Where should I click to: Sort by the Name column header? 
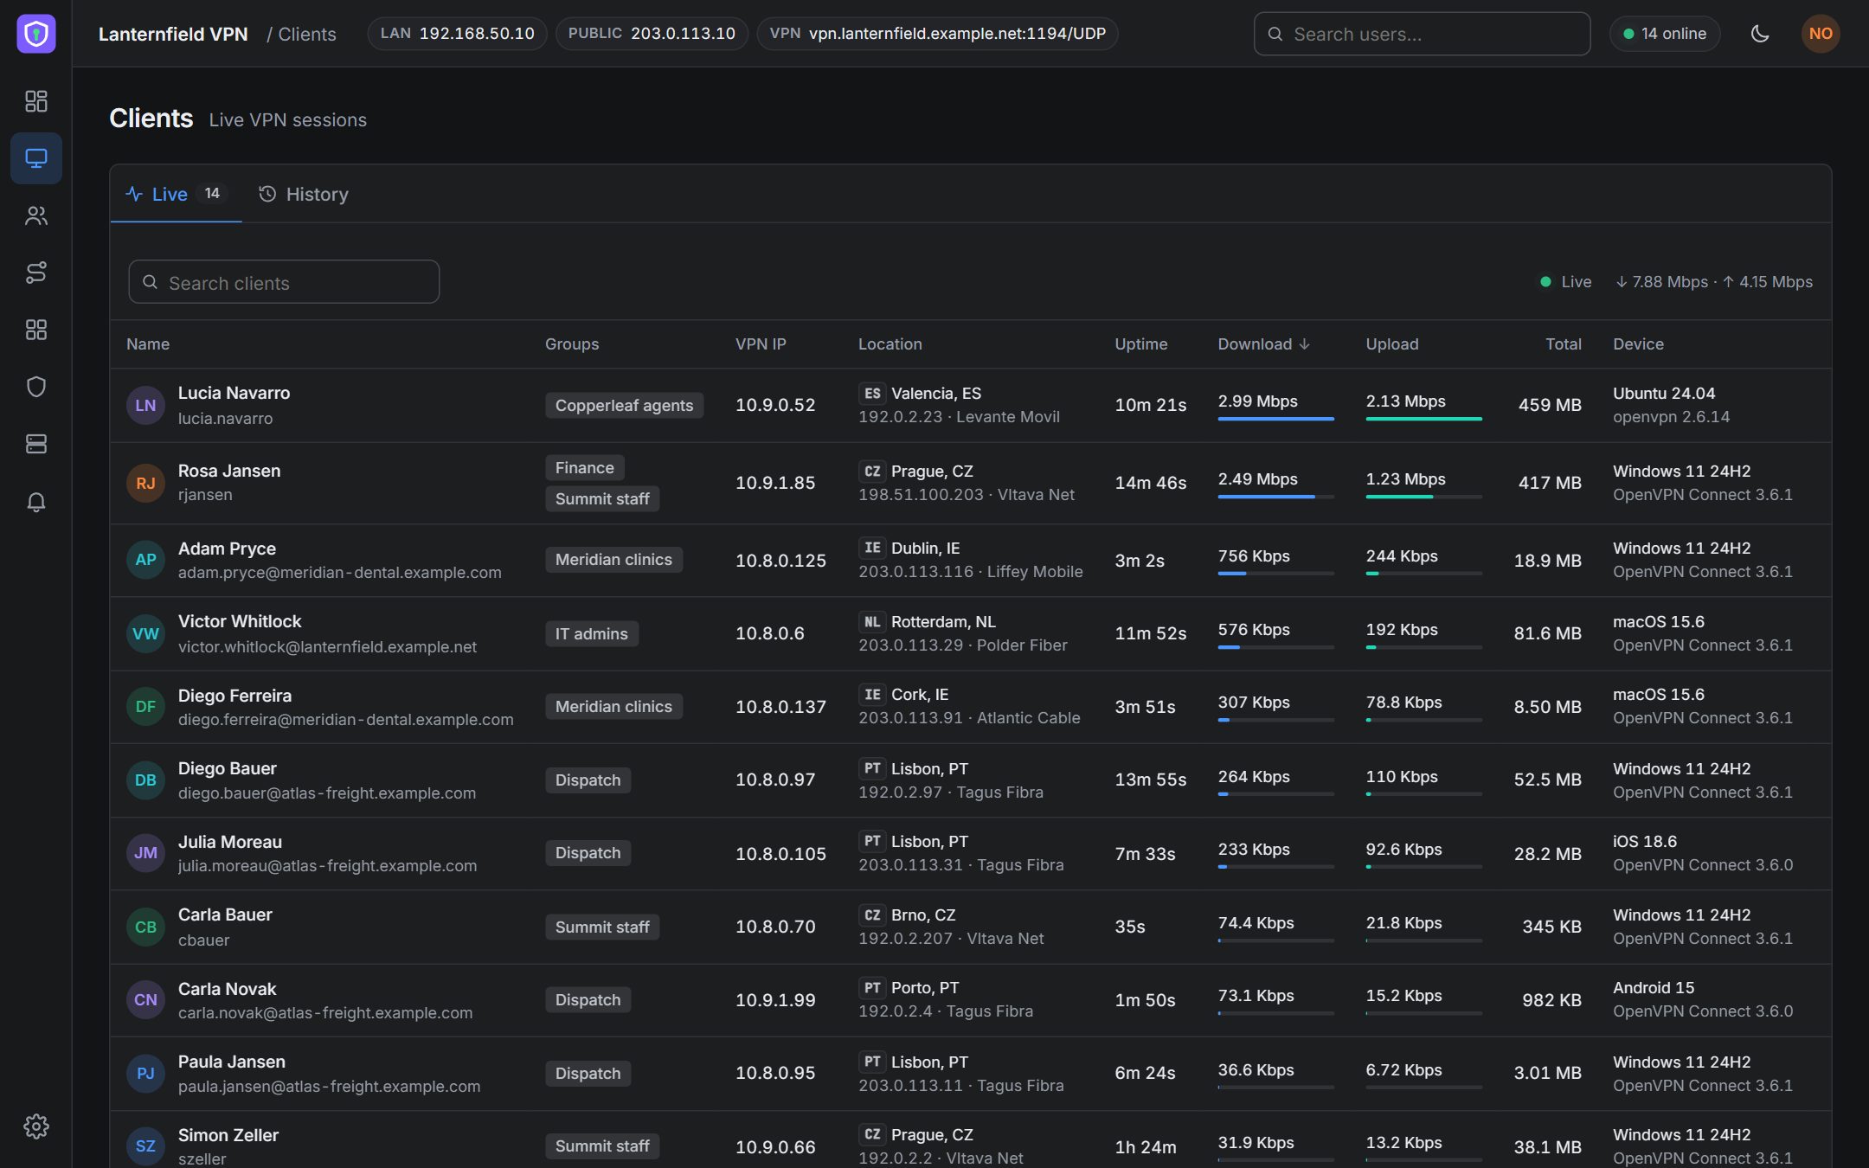click(x=148, y=344)
